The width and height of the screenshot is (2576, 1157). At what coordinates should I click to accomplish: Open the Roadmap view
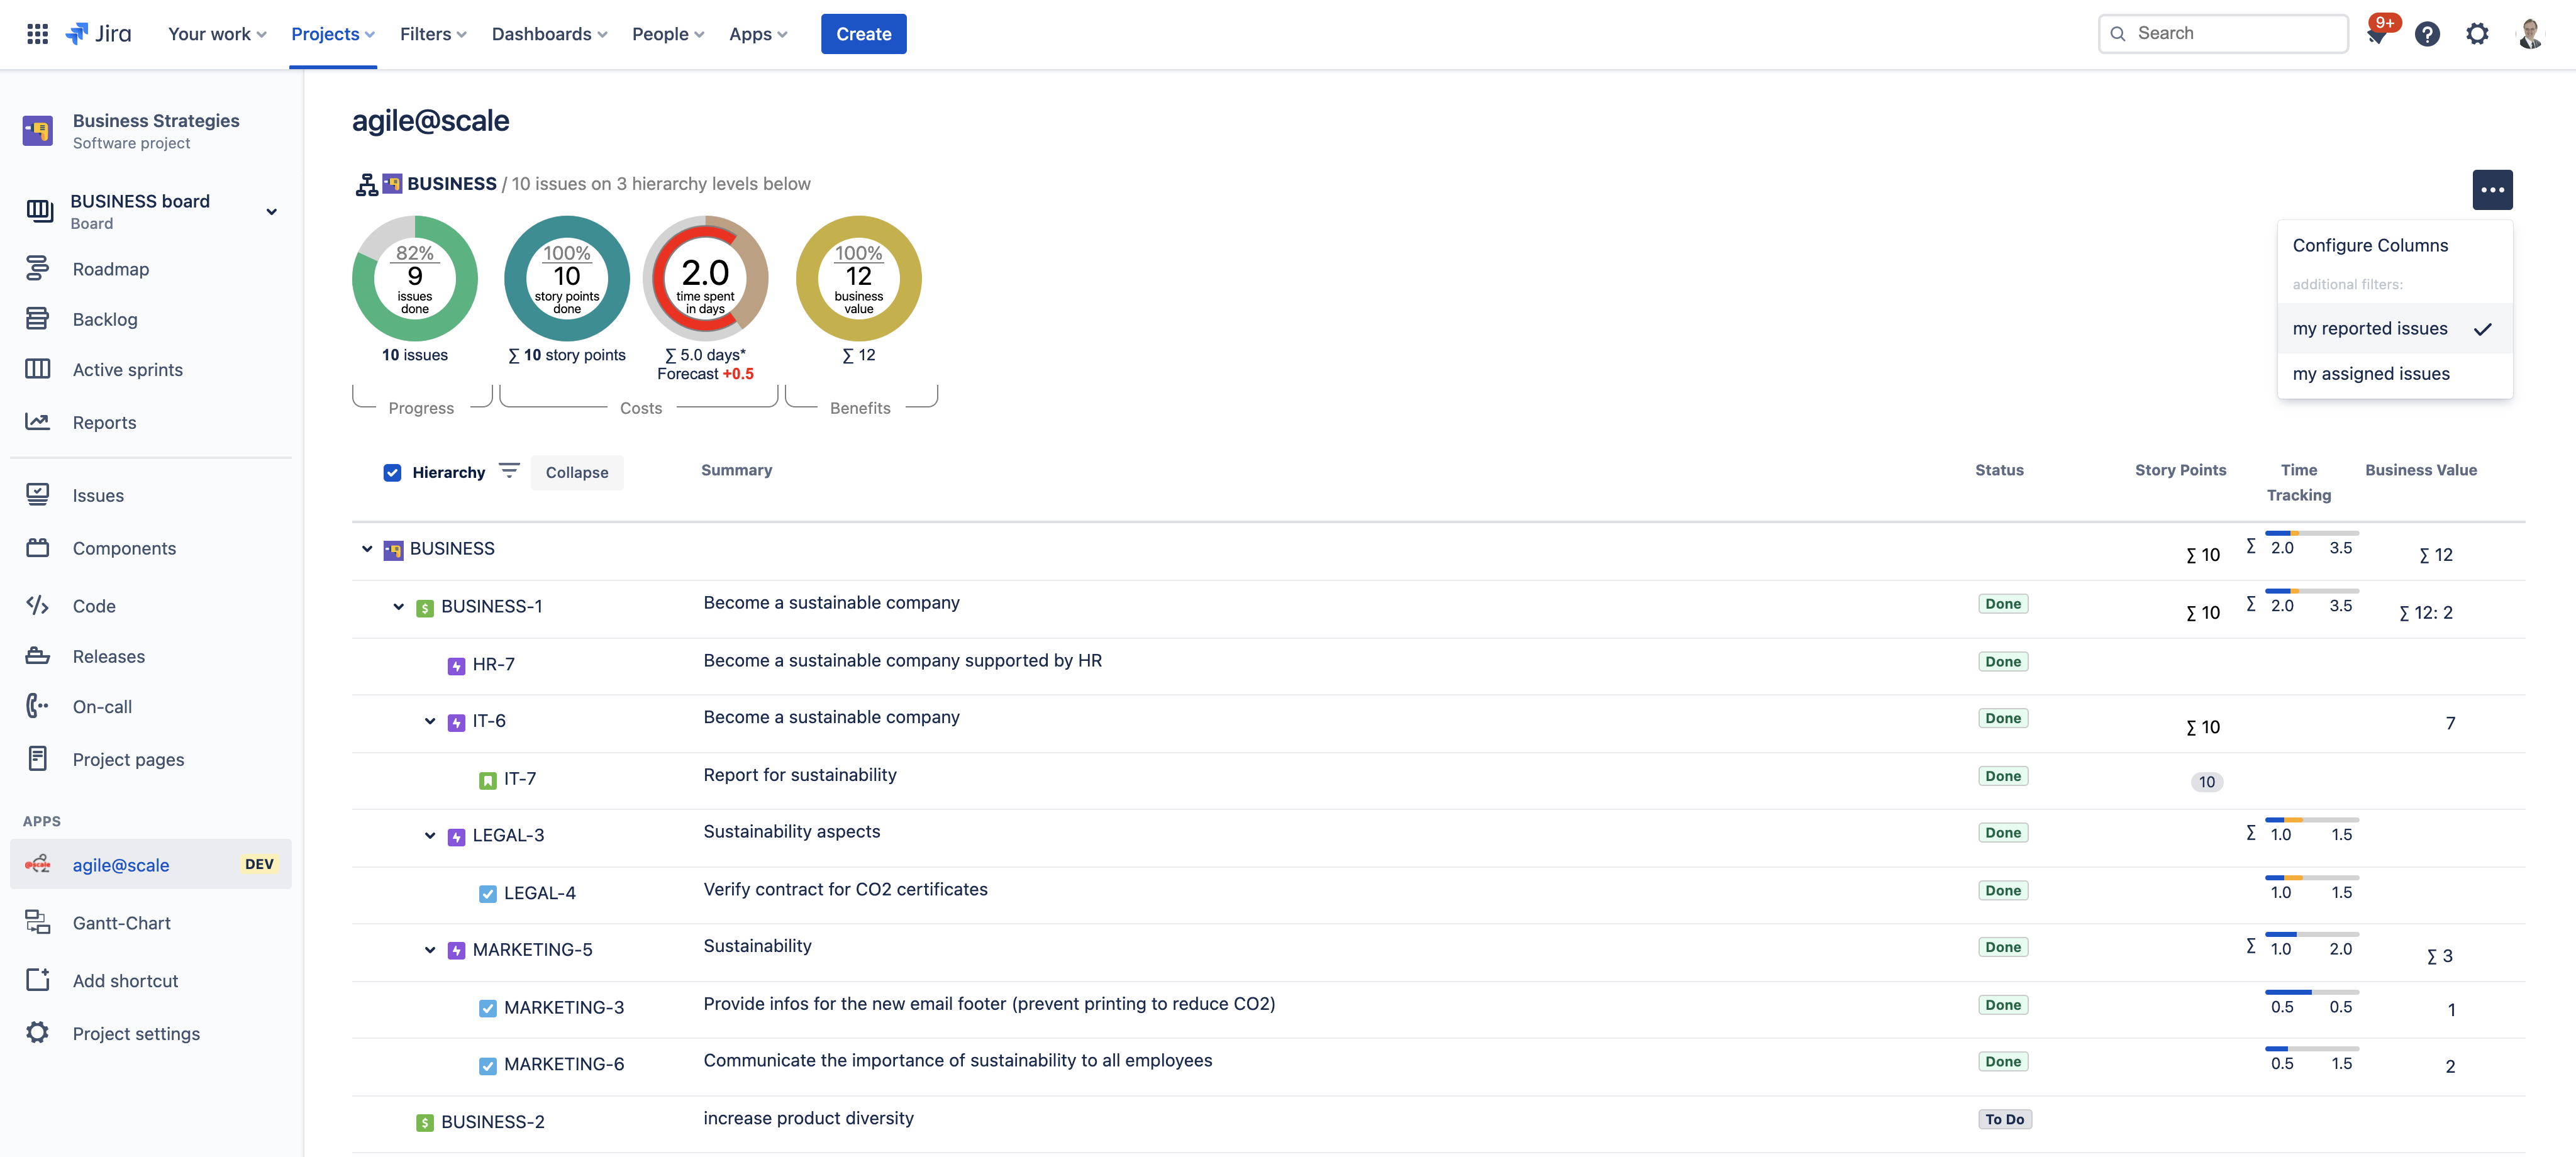110,268
